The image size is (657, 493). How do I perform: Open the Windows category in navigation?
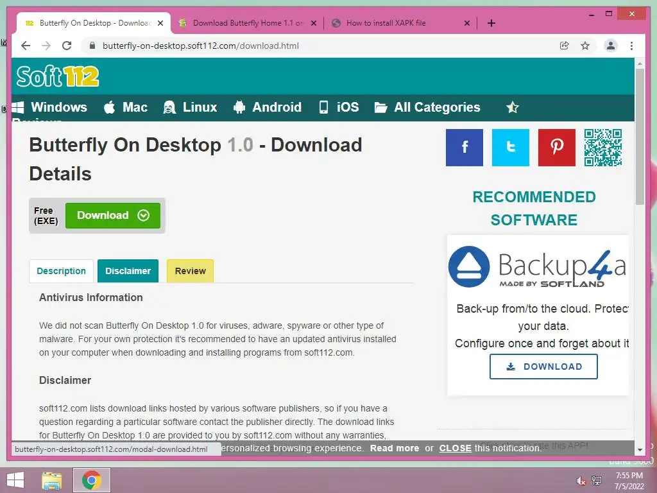point(49,107)
